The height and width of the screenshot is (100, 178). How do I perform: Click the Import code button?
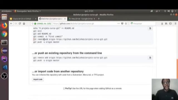point(38,79)
